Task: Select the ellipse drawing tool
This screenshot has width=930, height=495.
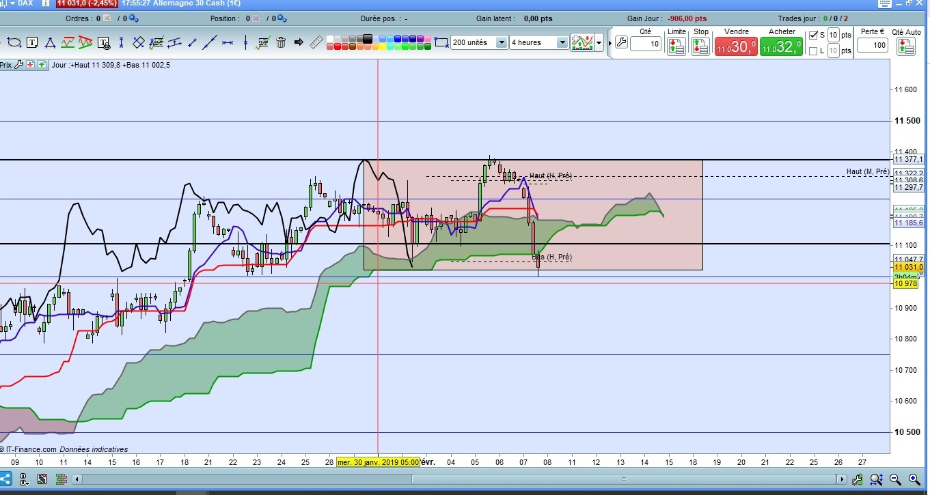Action: point(14,42)
